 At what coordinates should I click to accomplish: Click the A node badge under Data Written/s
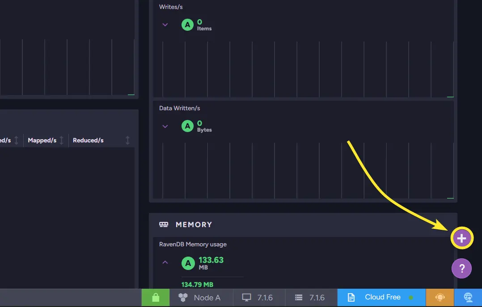187,126
